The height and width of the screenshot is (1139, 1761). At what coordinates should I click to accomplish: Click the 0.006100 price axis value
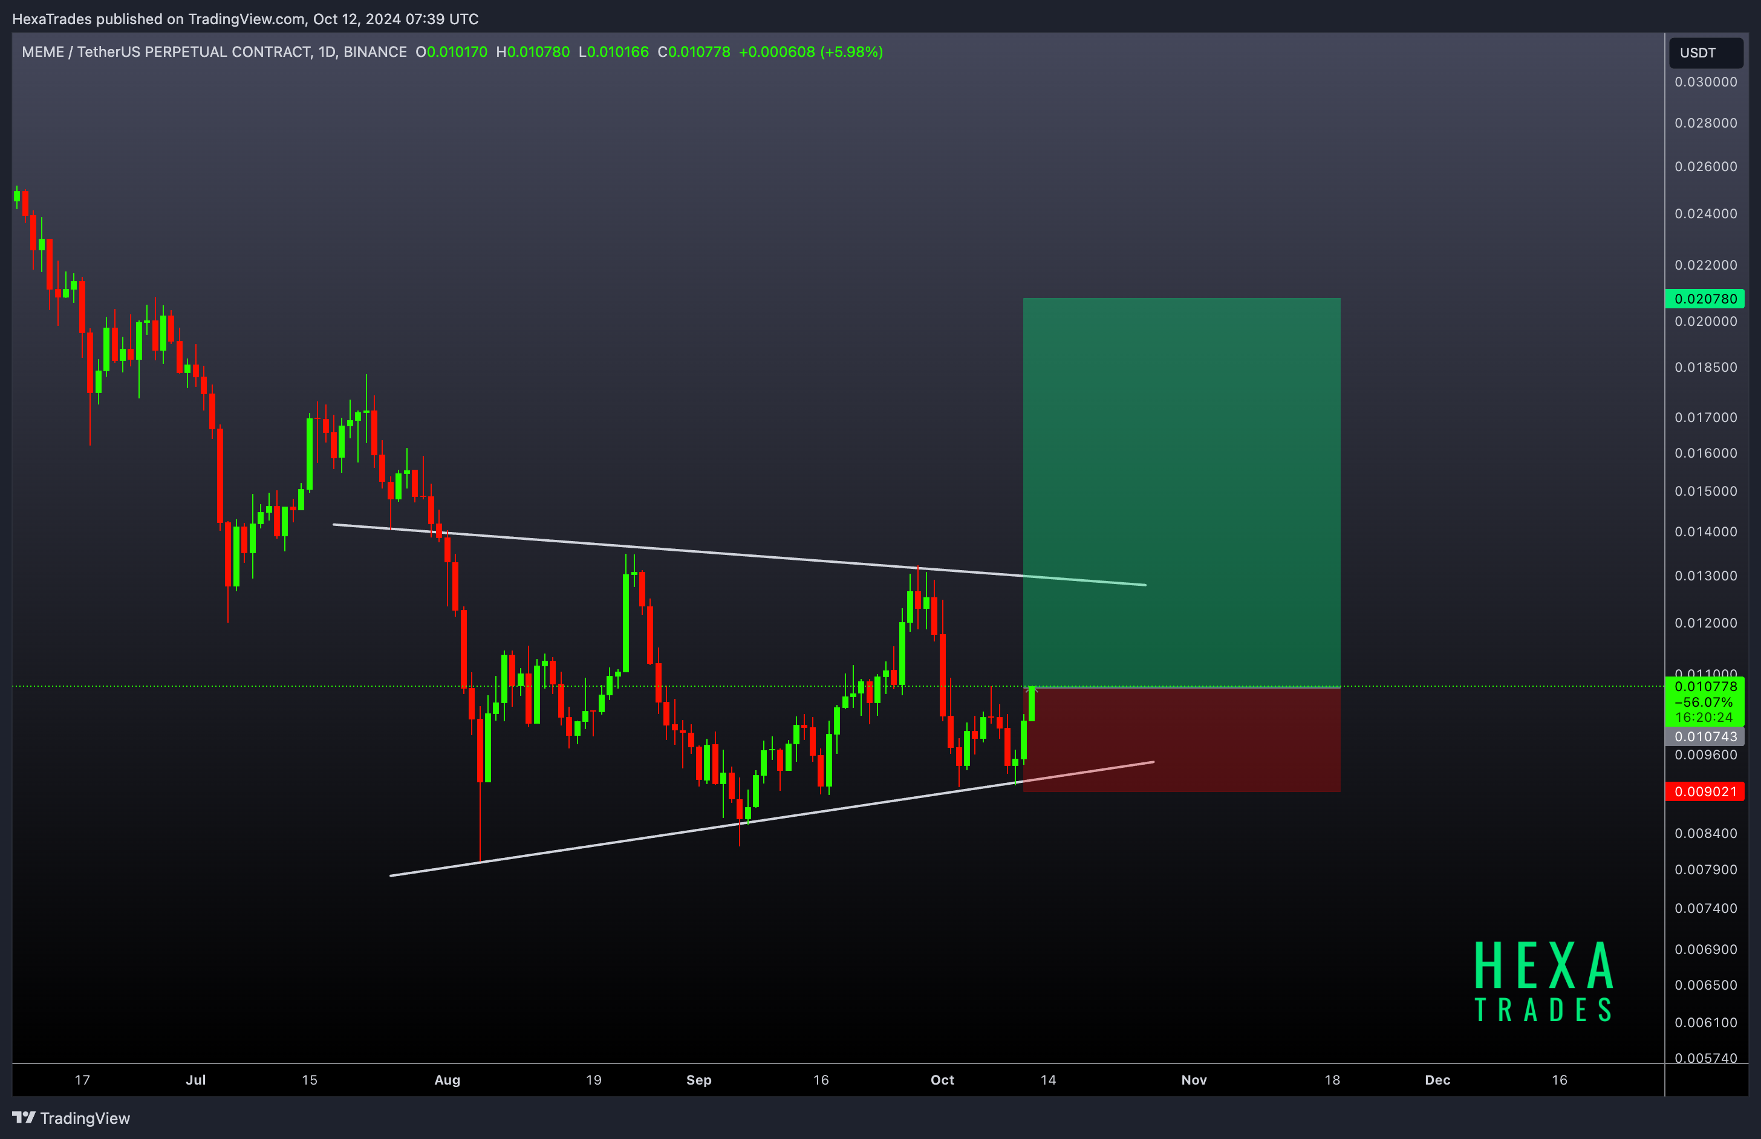tap(1705, 1023)
